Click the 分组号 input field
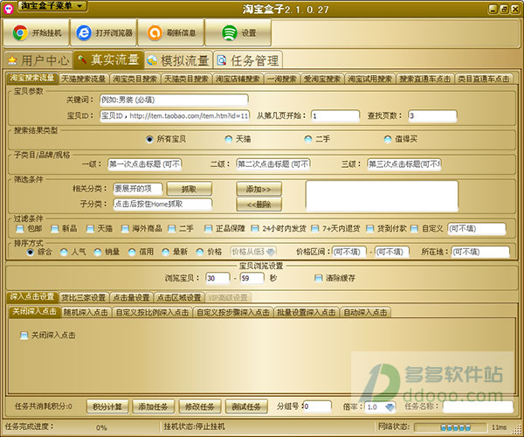 tap(318, 407)
